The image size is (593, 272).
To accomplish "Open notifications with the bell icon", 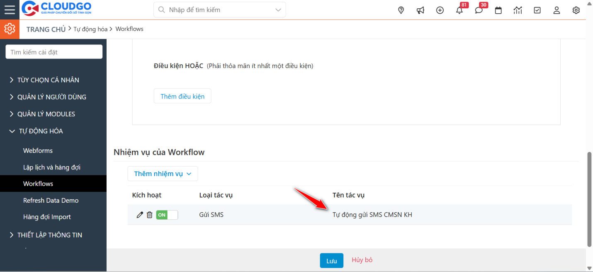I will pos(459,10).
